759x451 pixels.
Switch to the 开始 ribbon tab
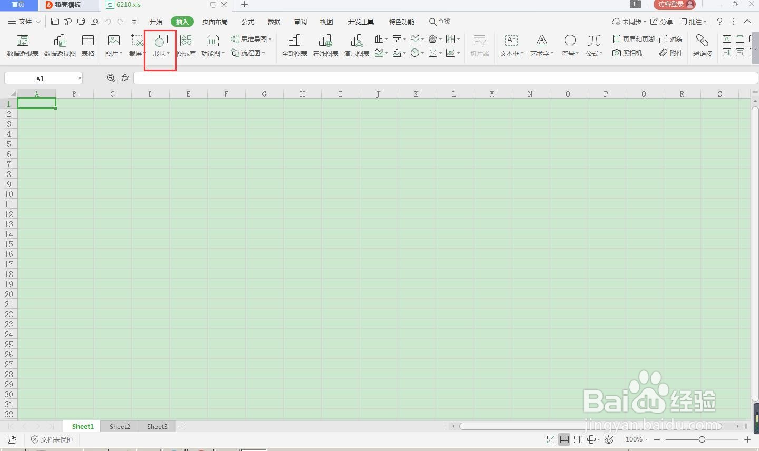(x=156, y=22)
